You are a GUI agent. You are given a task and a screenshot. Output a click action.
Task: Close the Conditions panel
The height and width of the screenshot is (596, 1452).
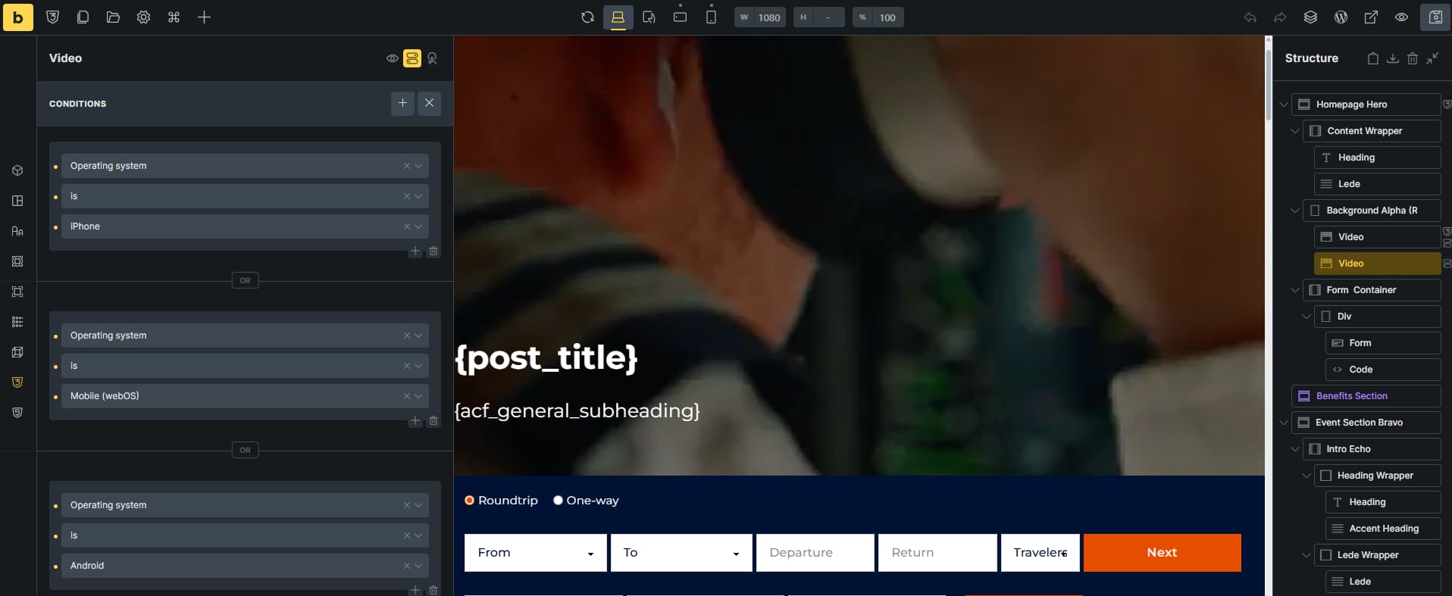429,103
